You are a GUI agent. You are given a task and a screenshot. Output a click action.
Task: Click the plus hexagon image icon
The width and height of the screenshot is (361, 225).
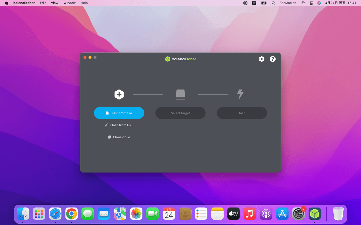point(119,94)
